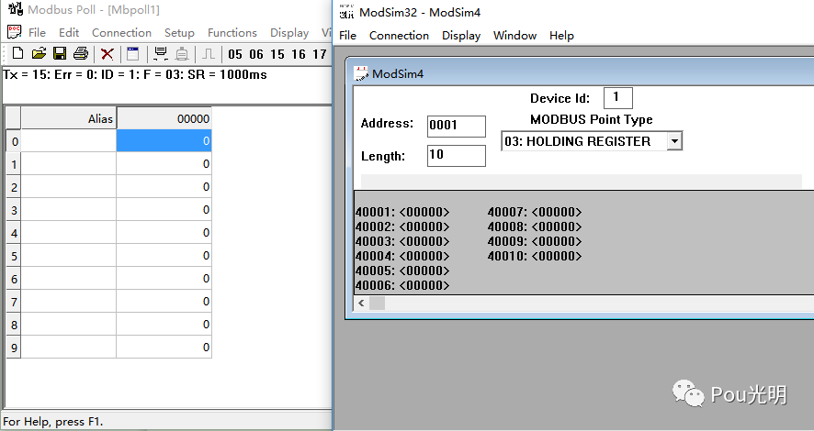The image size is (814, 431).
Task: Select register 40005 in ModSim4
Action: click(x=402, y=271)
